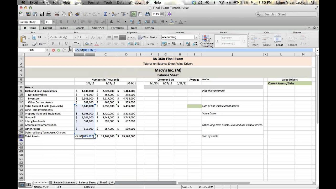This screenshot has height=189, width=336.
Task: Click the Delete cells button
Action: [267, 41]
